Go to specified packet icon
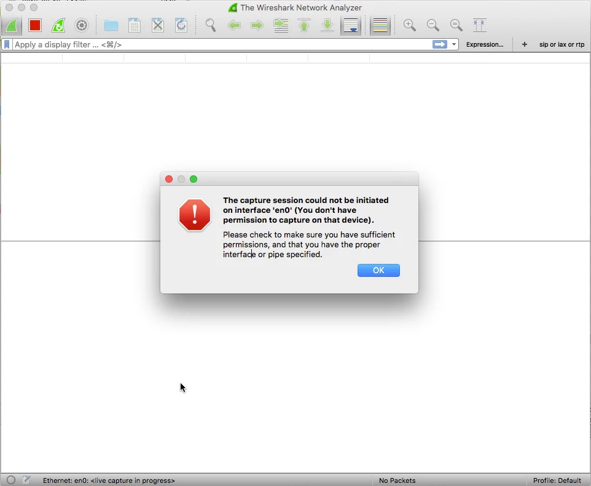 [281, 26]
